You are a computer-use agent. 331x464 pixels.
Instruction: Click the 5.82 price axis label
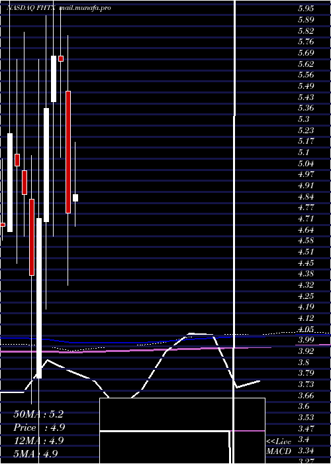pyautogui.click(x=306, y=30)
